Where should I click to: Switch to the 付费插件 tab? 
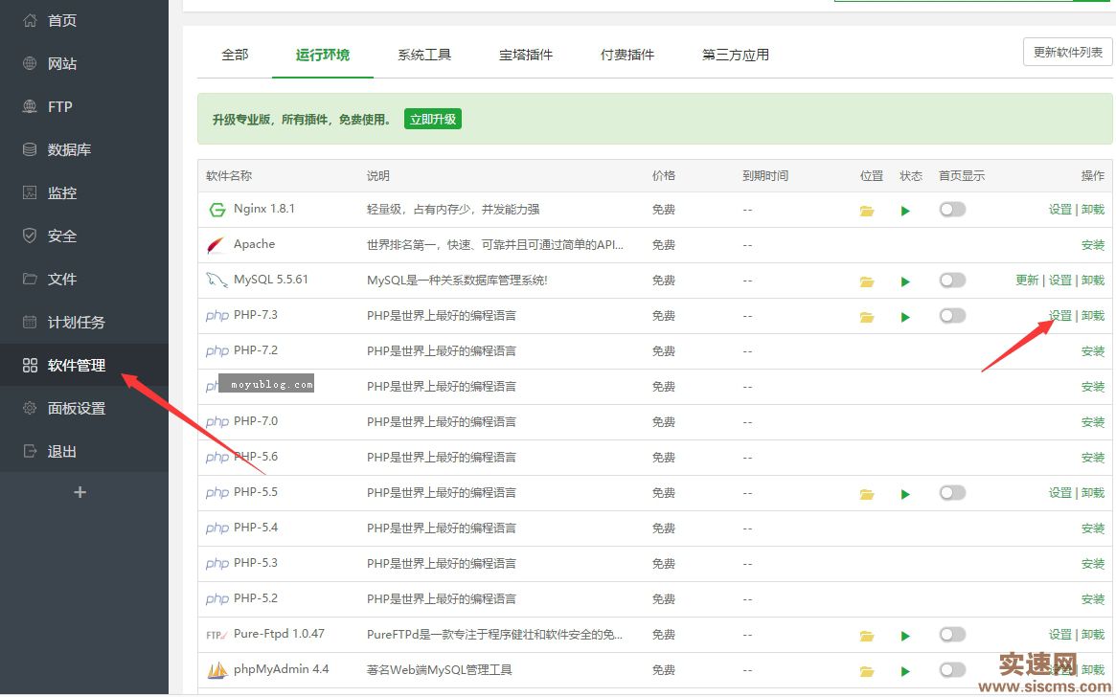tap(627, 55)
